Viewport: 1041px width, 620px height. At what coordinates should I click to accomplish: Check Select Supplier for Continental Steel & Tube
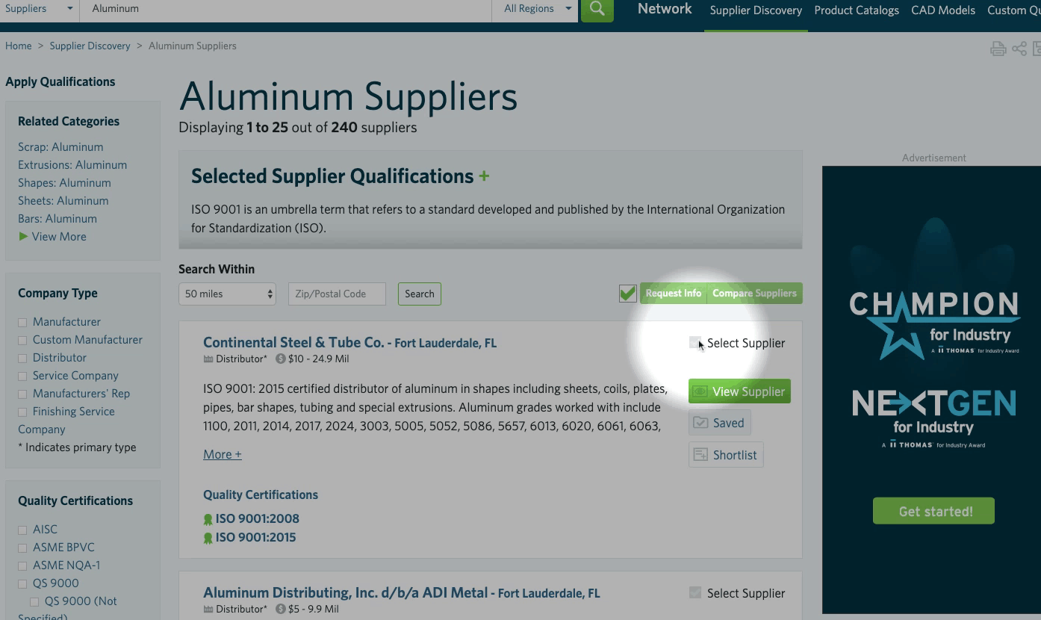(694, 343)
